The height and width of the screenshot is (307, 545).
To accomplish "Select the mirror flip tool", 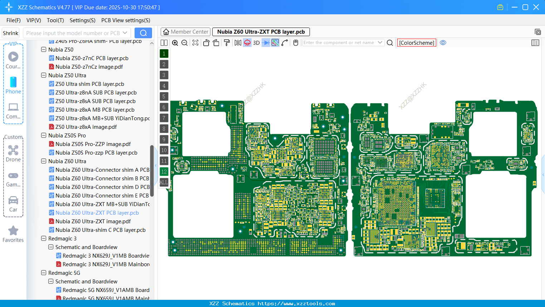I will pos(237,43).
